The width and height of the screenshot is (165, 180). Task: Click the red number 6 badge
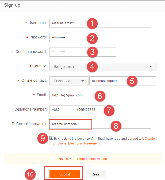[100, 96]
